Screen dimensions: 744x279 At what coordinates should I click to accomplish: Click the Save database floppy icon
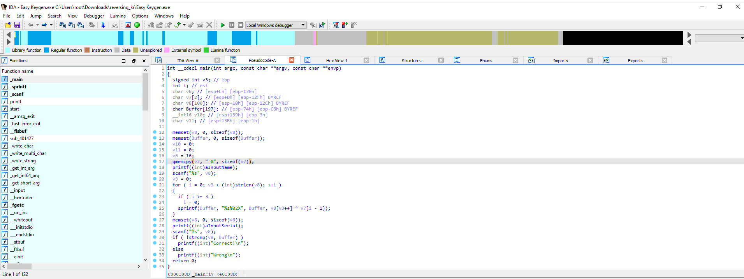[x=17, y=25]
